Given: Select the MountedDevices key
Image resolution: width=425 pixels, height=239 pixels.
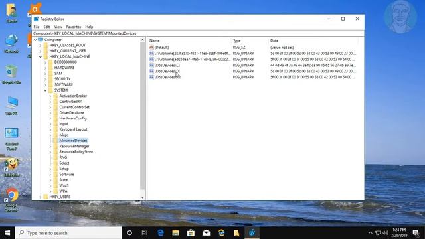Looking at the screenshot, I should 73,141.
